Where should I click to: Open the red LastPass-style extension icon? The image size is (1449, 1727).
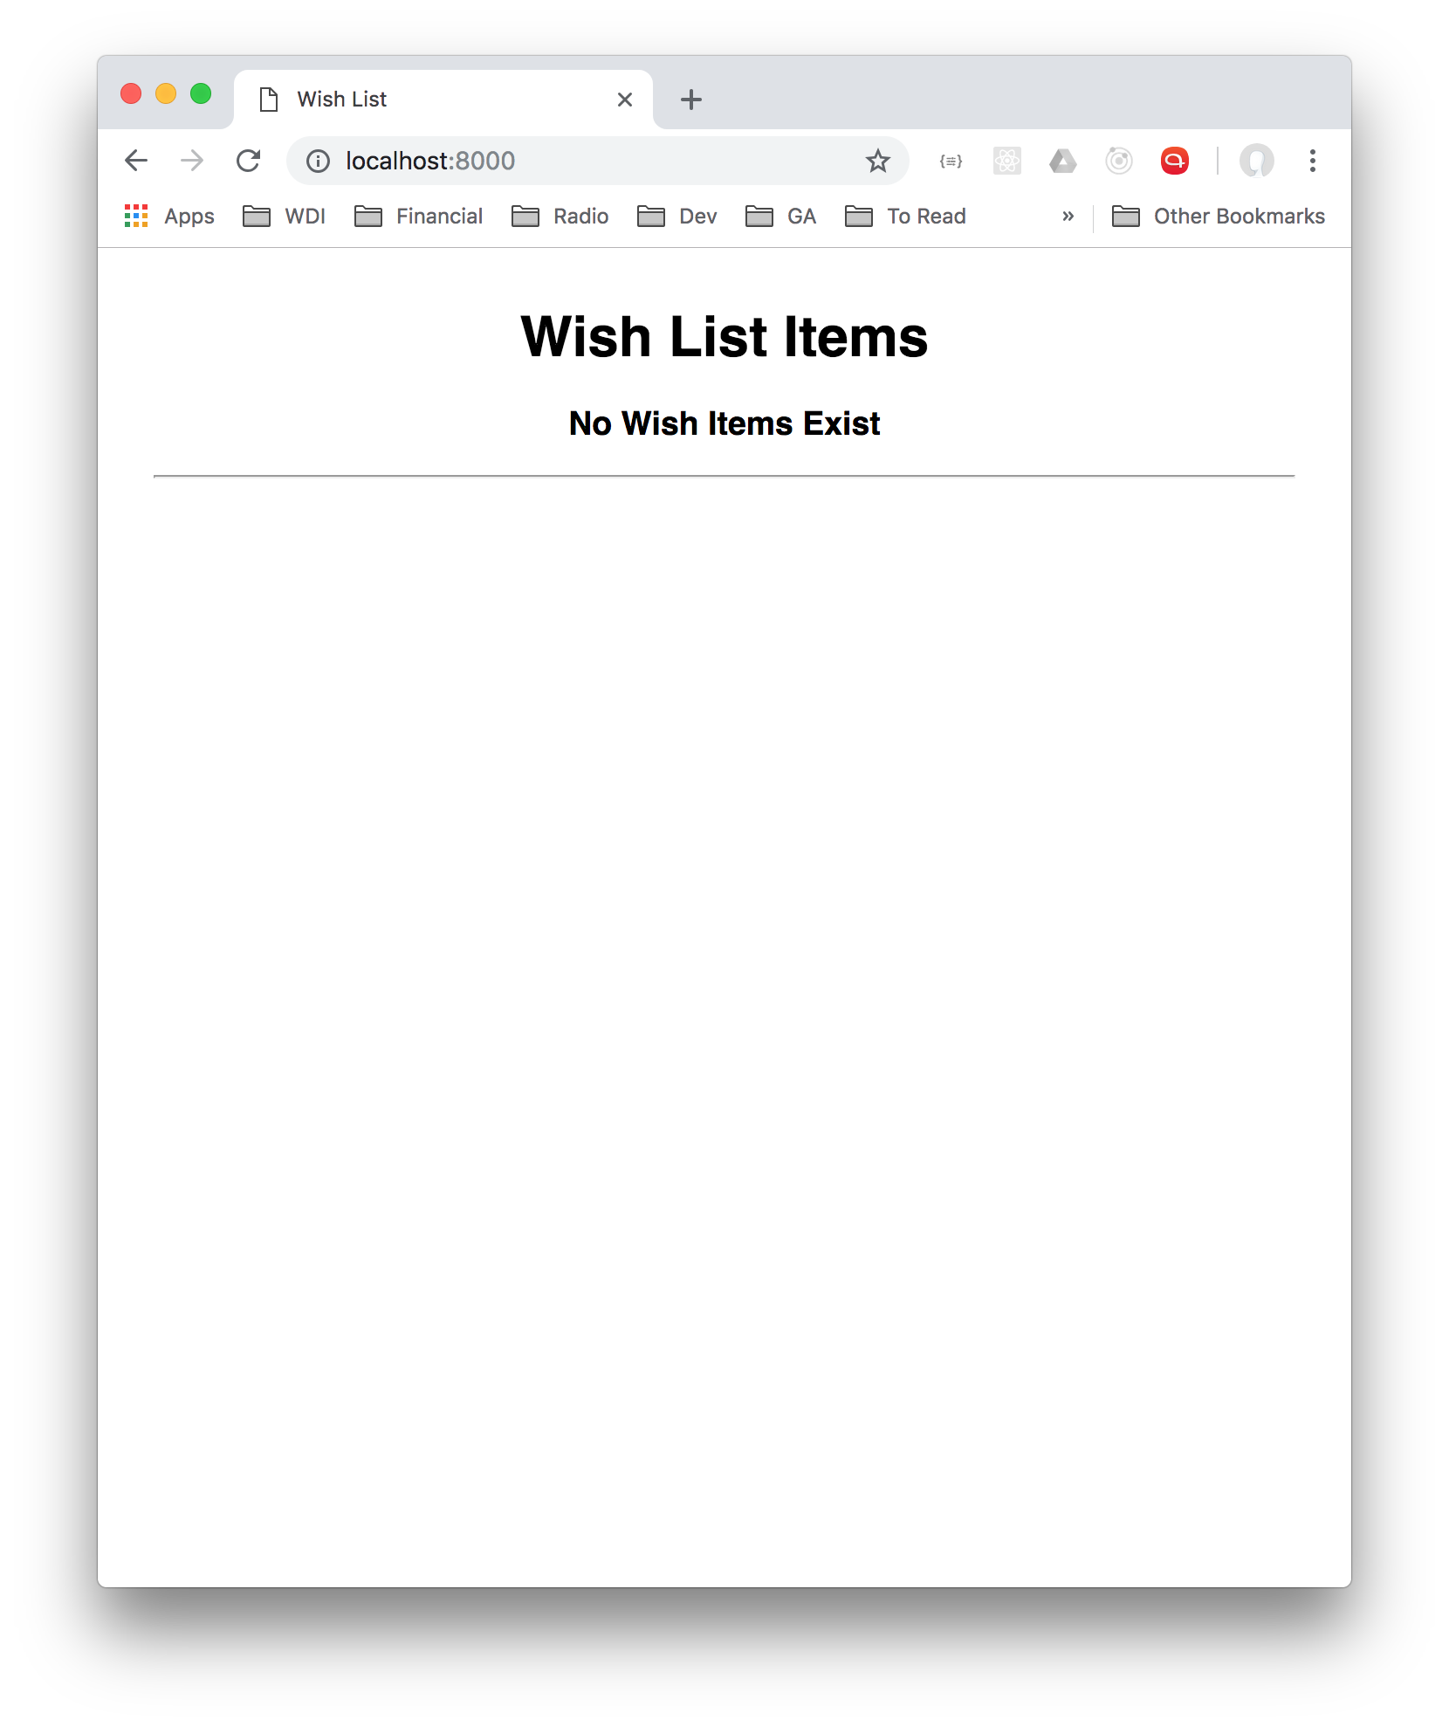coord(1175,161)
